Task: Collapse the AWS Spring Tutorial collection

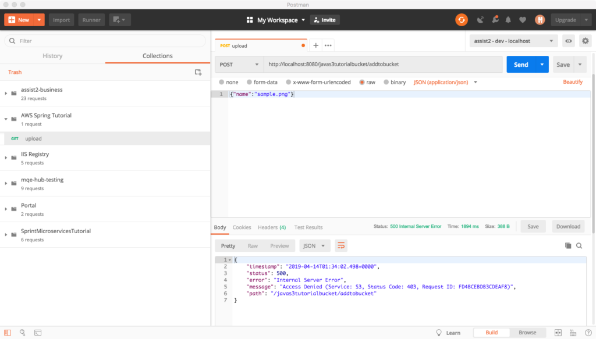Action: pos(6,119)
